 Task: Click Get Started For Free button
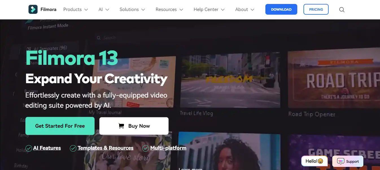(x=60, y=126)
